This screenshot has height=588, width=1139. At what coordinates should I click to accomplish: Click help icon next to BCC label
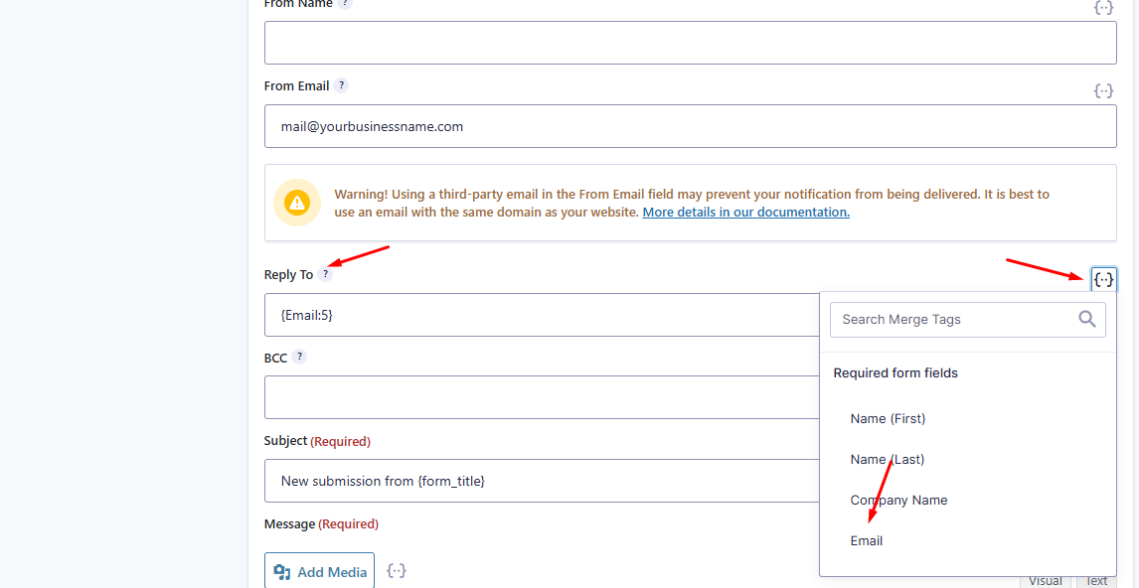(x=299, y=357)
